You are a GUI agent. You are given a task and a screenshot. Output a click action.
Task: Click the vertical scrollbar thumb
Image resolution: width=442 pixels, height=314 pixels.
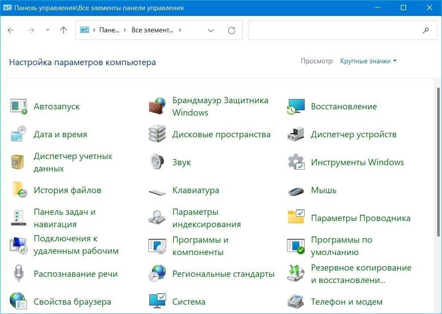tap(438, 162)
